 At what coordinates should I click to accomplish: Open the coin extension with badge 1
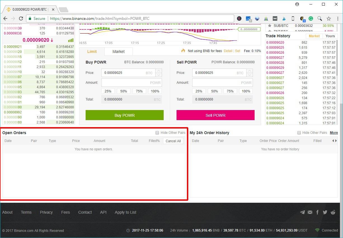(302, 19)
